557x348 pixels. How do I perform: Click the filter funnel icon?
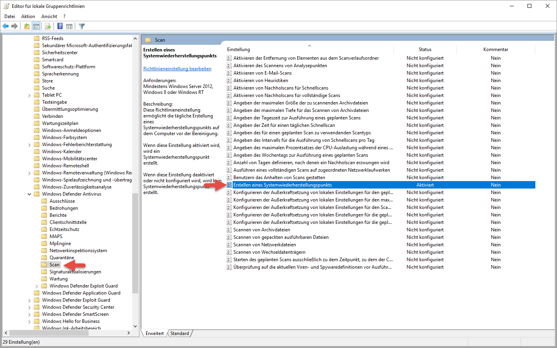82,26
